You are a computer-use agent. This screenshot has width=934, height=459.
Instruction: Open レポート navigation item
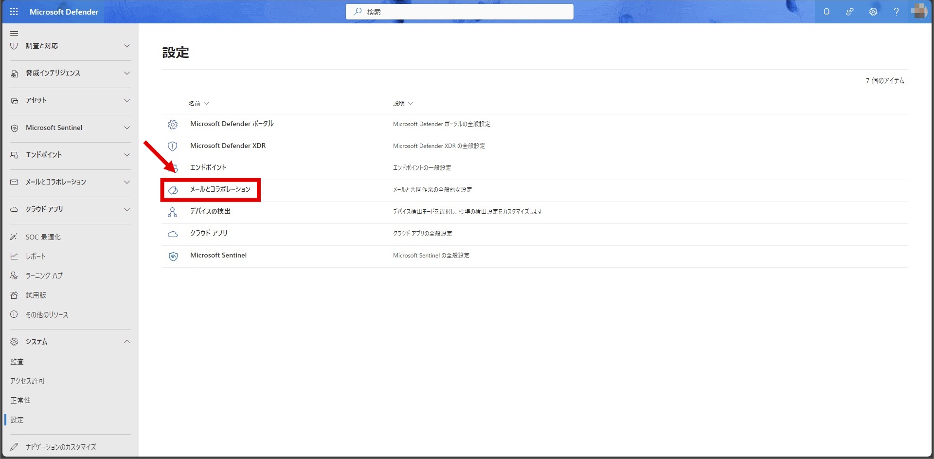click(36, 257)
